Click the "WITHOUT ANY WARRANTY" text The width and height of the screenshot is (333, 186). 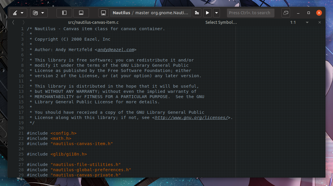[x=71, y=92]
